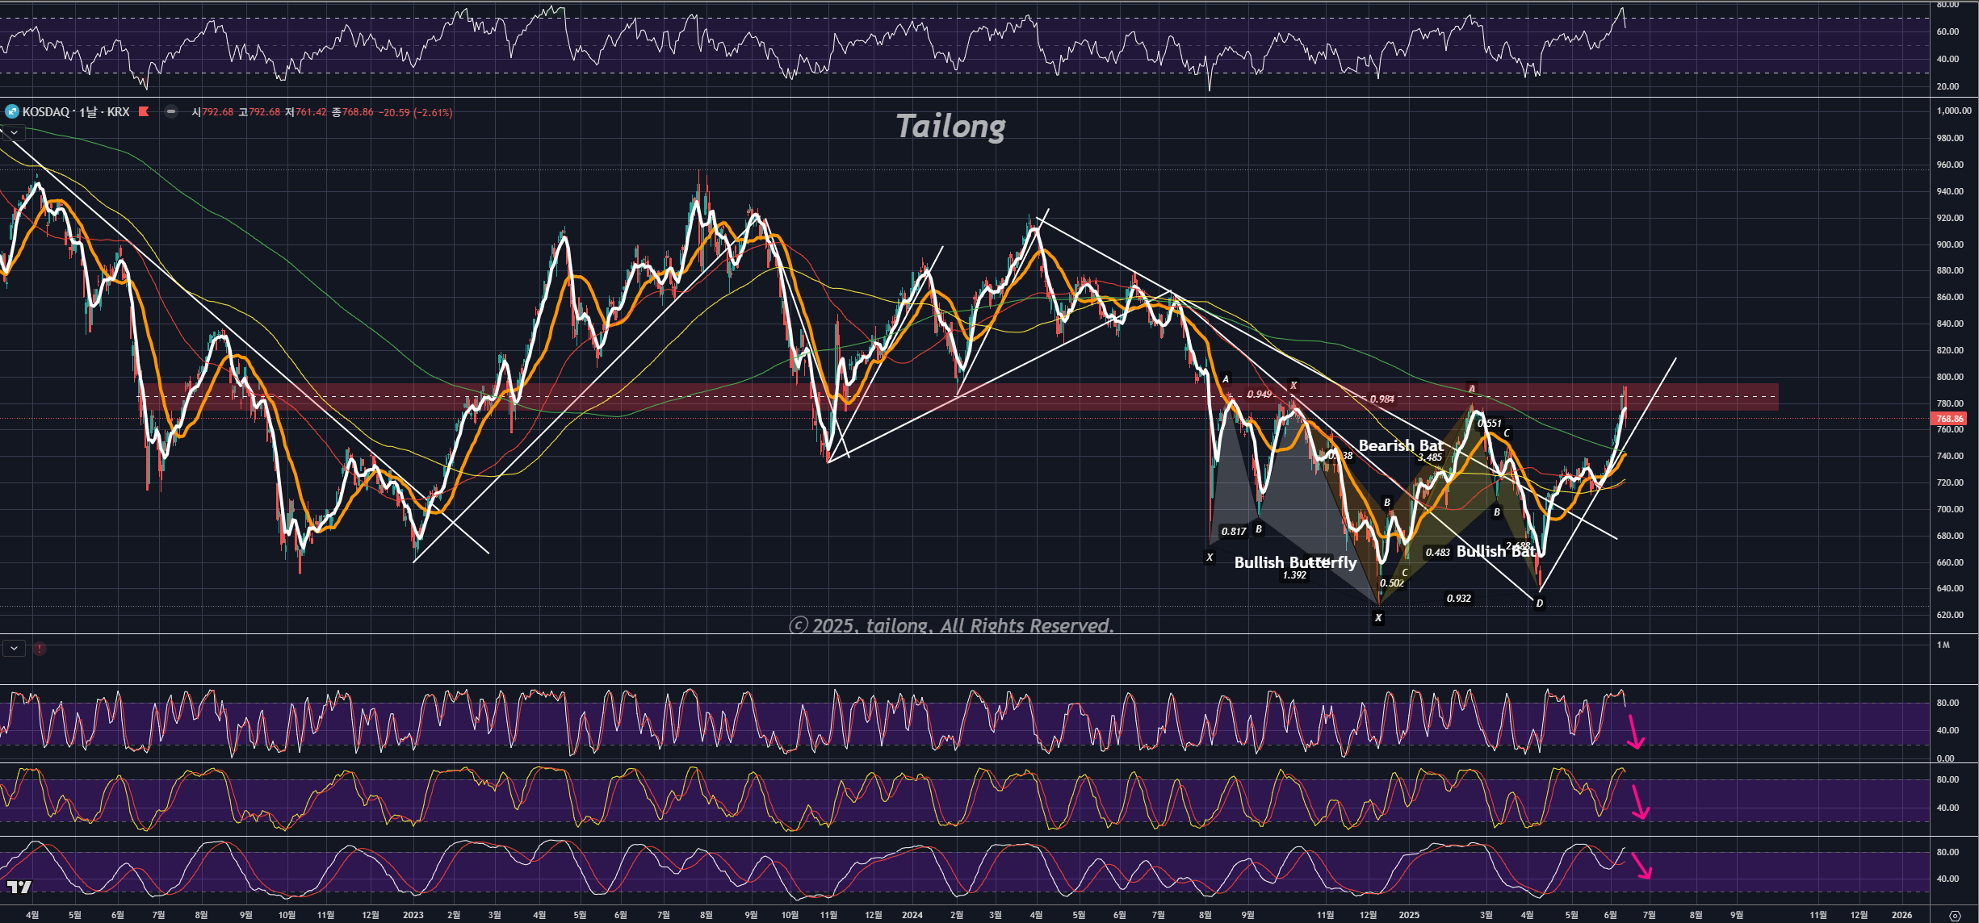Expand volume pane legend chevron
This screenshot has width=1979, height=923.
click(14, 649)
